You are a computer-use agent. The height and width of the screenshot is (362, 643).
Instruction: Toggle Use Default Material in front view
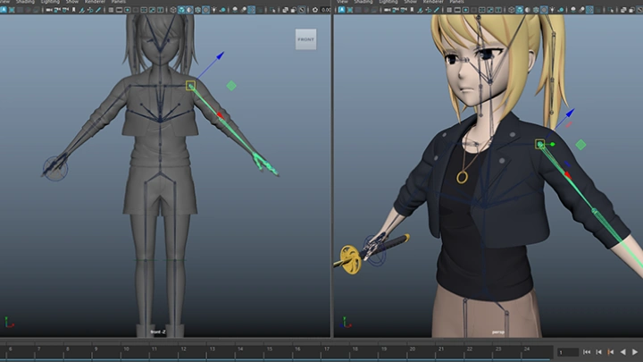click(189, 10)
